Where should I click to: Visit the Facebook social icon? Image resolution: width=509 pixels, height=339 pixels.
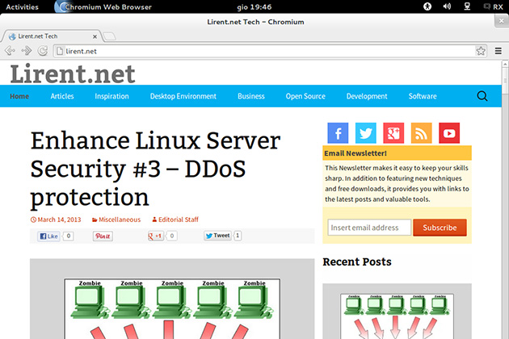click(338, 133)
